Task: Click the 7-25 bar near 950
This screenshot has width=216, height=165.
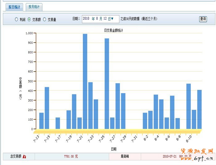Action: 107,84
